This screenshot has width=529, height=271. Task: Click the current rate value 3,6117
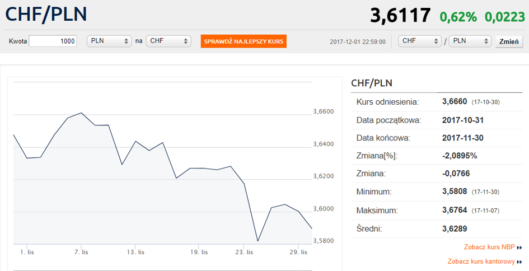click(x=400, y=16)
